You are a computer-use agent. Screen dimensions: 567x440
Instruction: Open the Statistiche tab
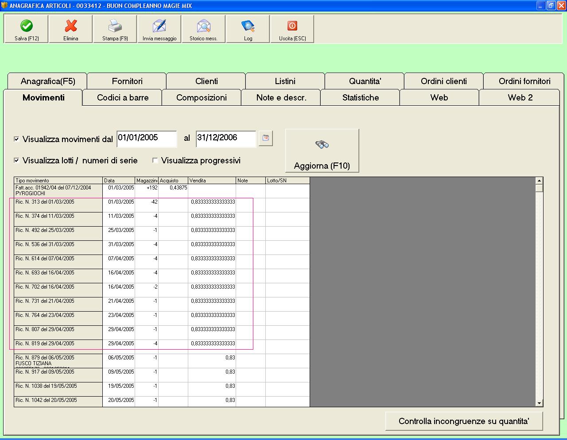[360, 98]
